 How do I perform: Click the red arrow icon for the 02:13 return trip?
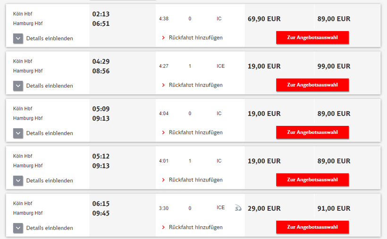click(x=163, y=38)
